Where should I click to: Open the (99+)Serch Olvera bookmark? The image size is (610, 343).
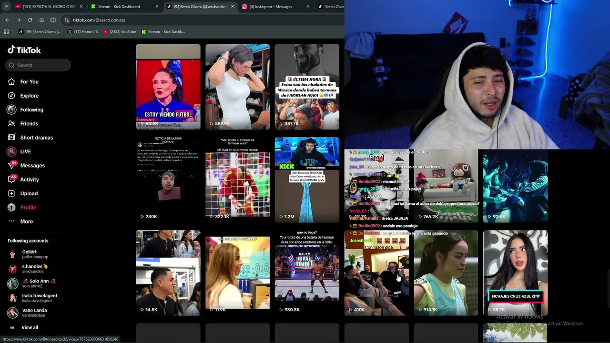coord(40,32)
